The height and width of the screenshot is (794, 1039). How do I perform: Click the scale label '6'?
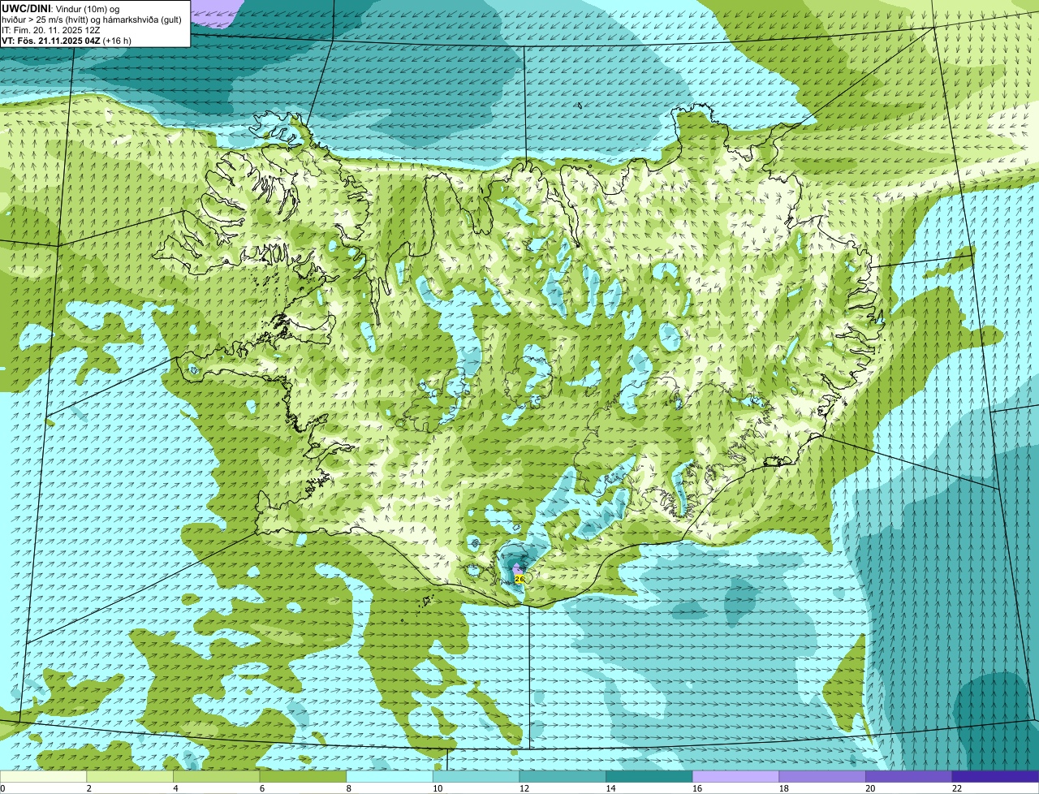coord(261,788)
